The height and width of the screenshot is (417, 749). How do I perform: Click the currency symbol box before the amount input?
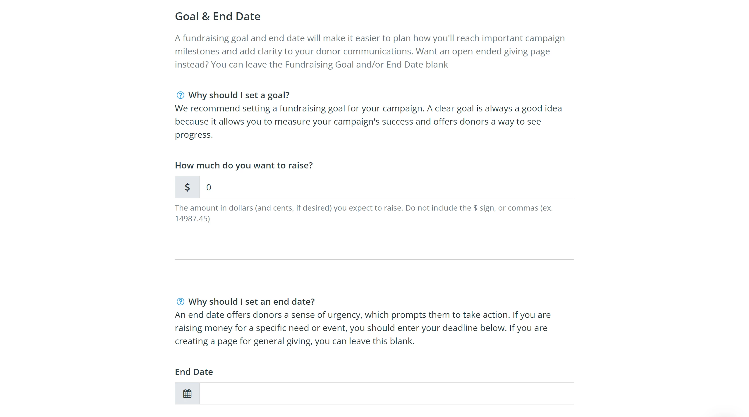(x=187, y=187)
